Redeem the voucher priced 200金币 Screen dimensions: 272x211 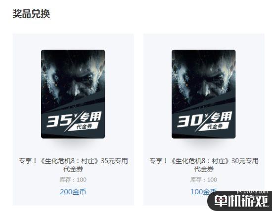coord(73,192)
